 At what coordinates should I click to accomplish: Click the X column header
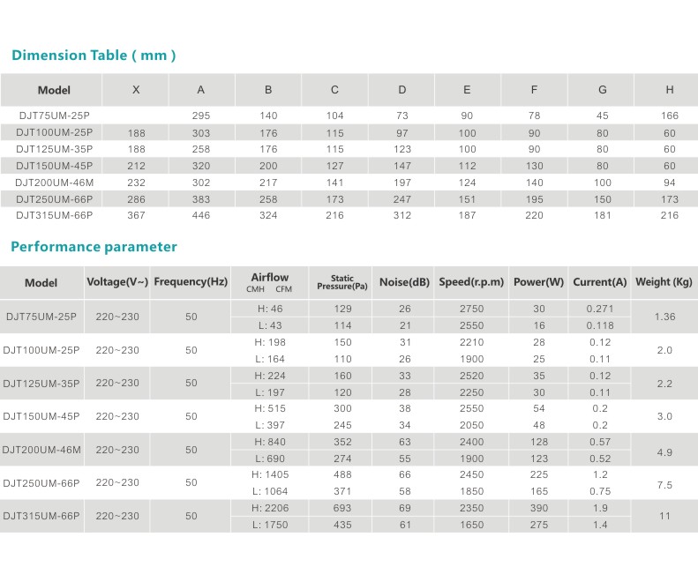point(135,90)
